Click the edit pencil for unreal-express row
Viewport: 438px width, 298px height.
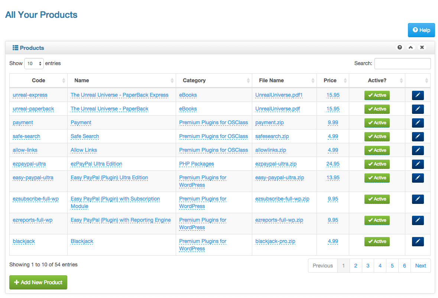(x=418, y=95)
